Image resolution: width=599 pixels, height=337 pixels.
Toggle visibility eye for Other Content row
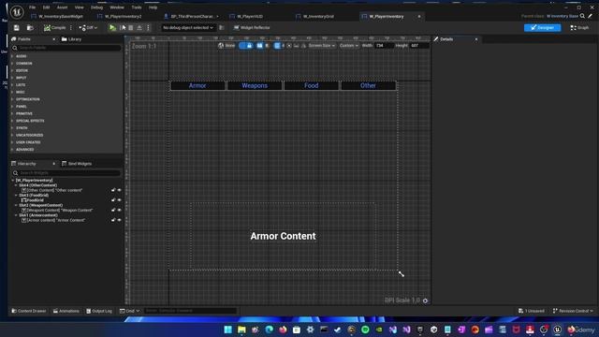coord(119,190)
